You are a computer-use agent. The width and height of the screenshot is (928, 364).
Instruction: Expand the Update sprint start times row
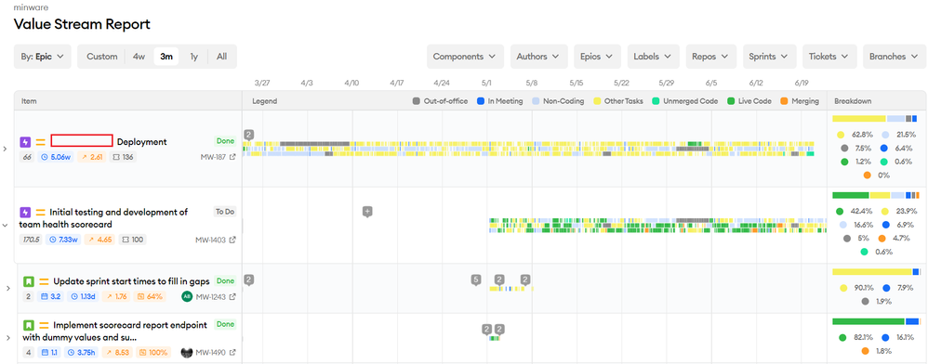[x=7, y=289]
